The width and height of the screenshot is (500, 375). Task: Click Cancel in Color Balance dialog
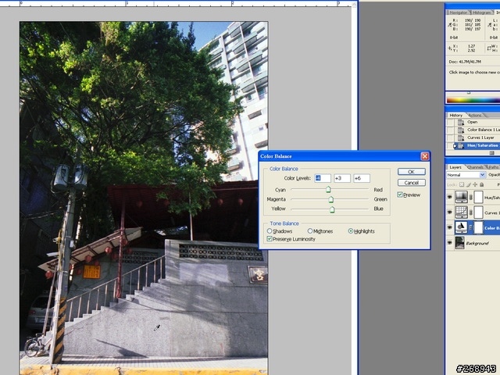(x=412, y=183)
